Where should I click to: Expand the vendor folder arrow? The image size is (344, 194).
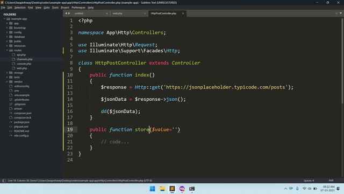[x=7, y=81]
